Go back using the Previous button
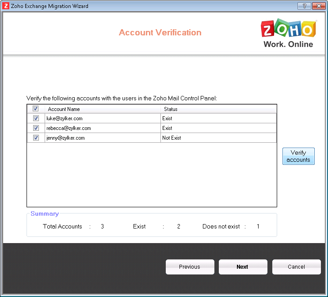Screen dimensions: 328x297 tap(190, 267)
